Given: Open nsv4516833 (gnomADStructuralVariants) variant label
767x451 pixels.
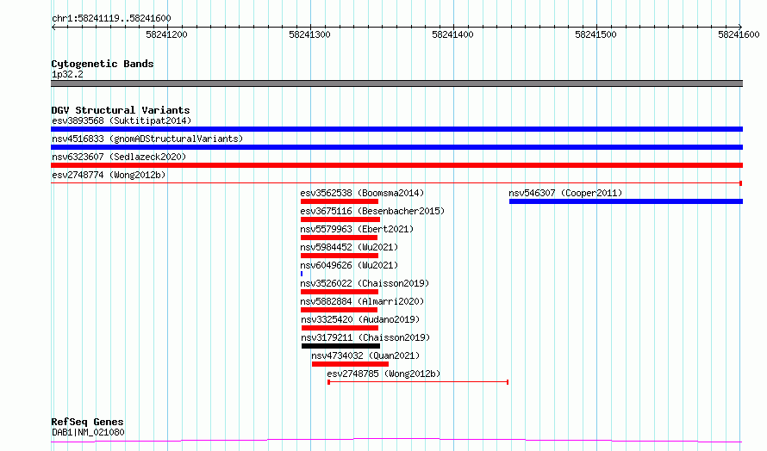Looking at the screenshot, I should pos(147,139).
